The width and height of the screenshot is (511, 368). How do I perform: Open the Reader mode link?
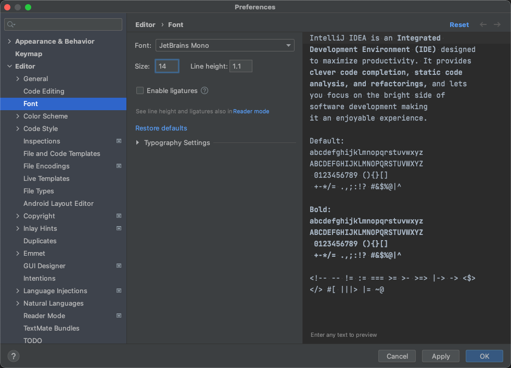pyautogui.click(x=251, y=111)
